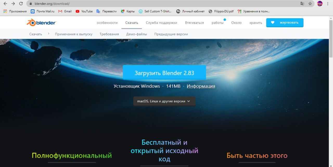Expand macOS, Linux и другие версии dropdown
The image size is (333, 167).
(164, 101)
